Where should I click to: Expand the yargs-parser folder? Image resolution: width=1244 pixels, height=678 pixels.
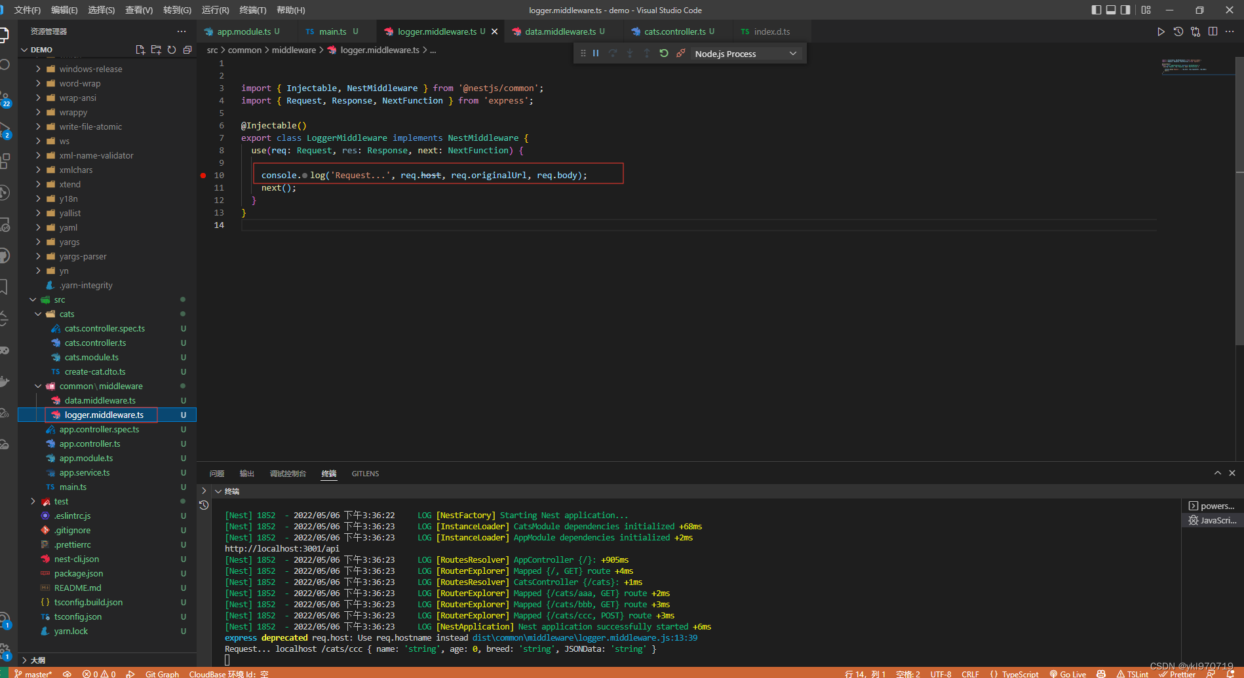[x=38, y=257]
